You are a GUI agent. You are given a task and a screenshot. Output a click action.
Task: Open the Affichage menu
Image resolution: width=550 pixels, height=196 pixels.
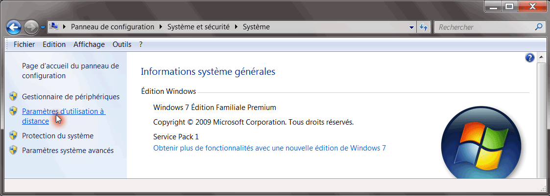89,44
